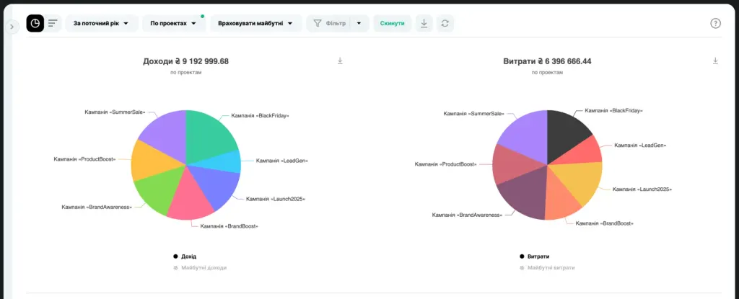Open the «Враховувати майбутні» dropdown
739x299 pixels.
(256, 23)
